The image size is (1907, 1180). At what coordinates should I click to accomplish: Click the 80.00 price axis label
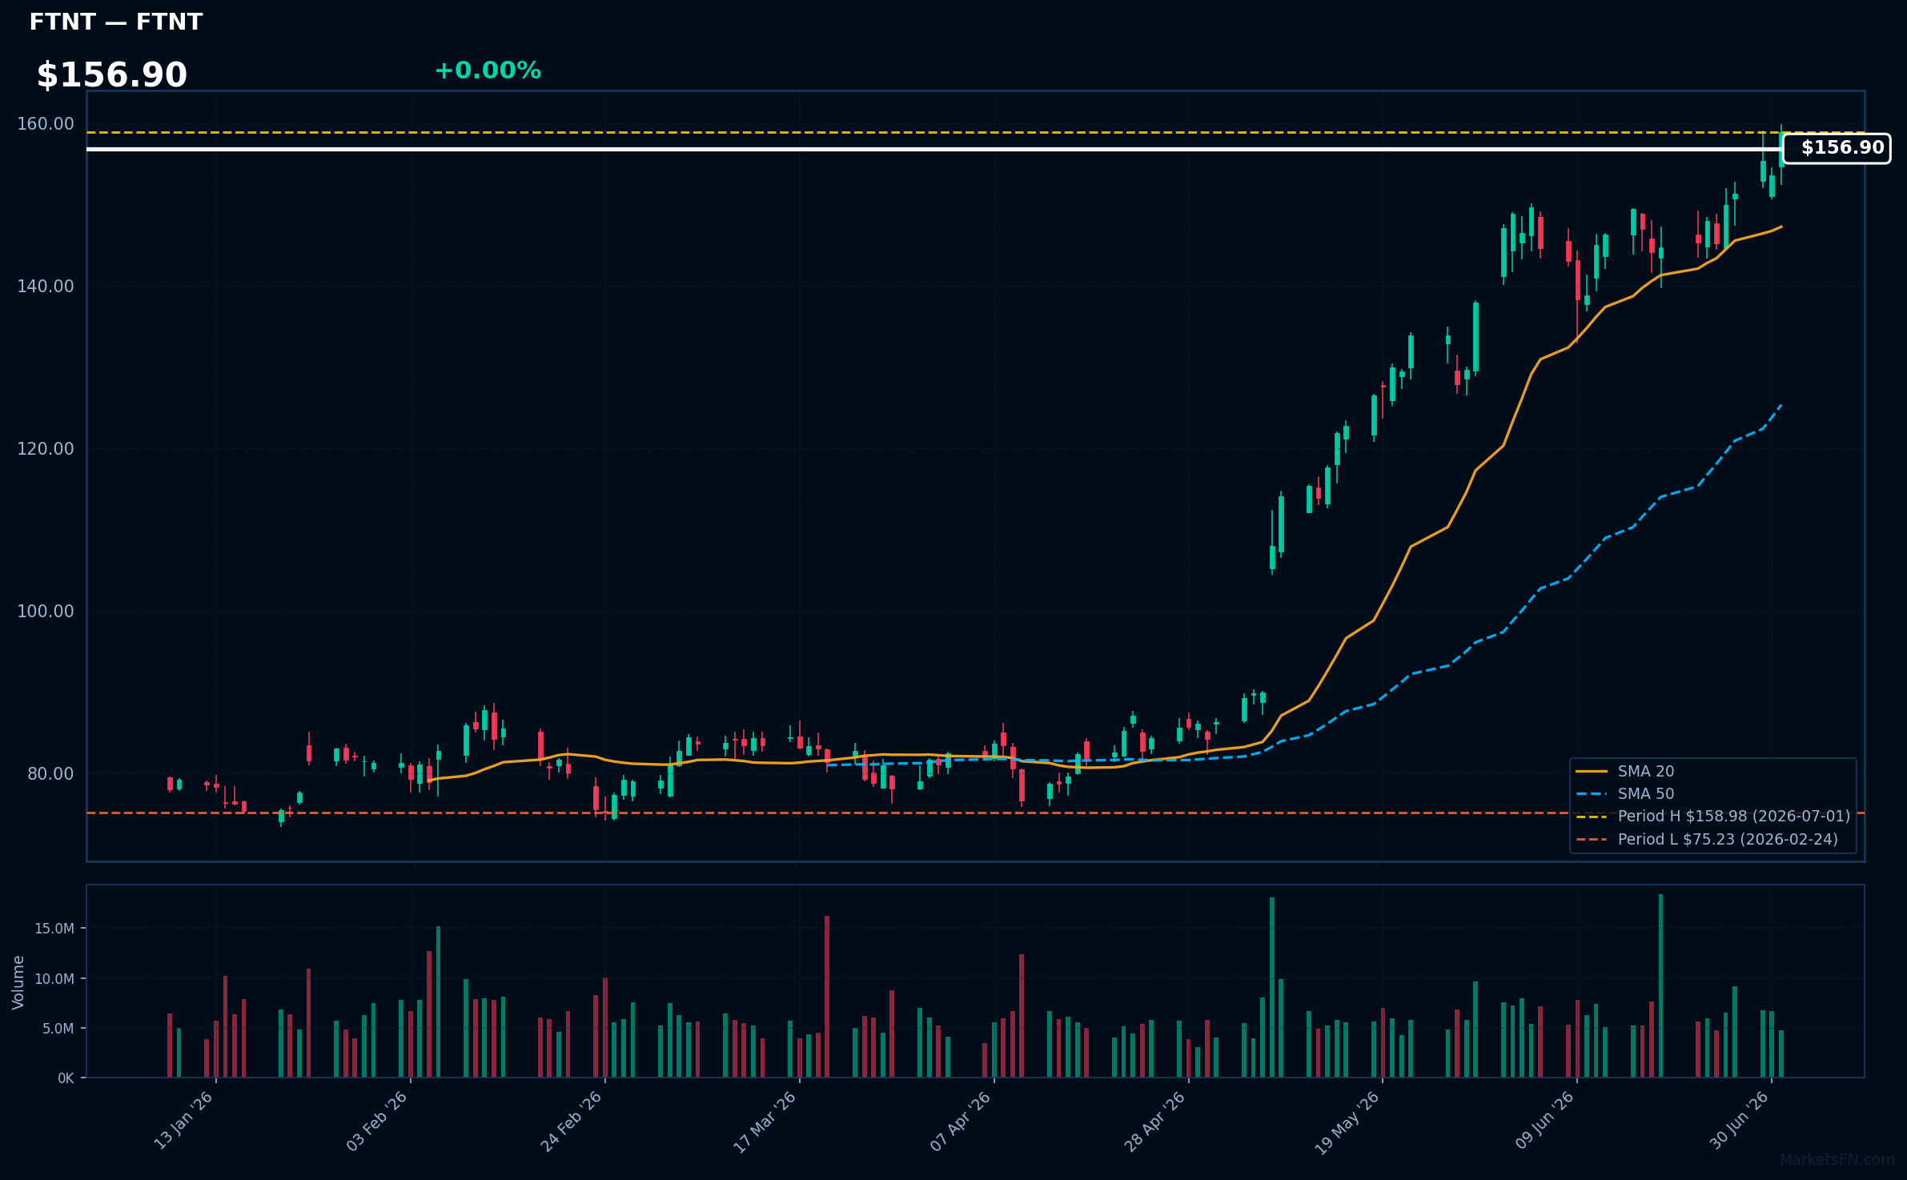pyautogui.click(x=50, y=774)
